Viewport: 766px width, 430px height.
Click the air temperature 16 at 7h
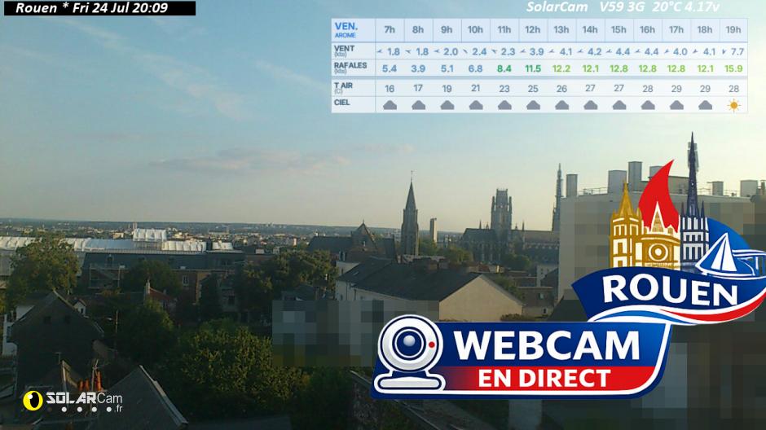390,88
